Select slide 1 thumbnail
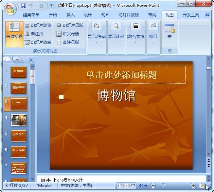The height and width of the screenshot is (192, 214). [18, 72]
